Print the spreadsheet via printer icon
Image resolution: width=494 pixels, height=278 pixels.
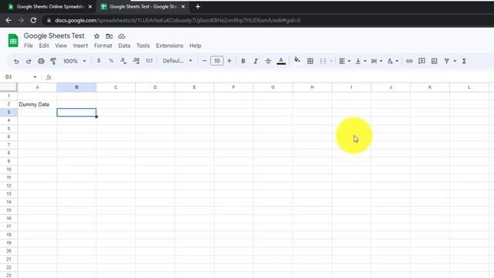click(41, 61)
